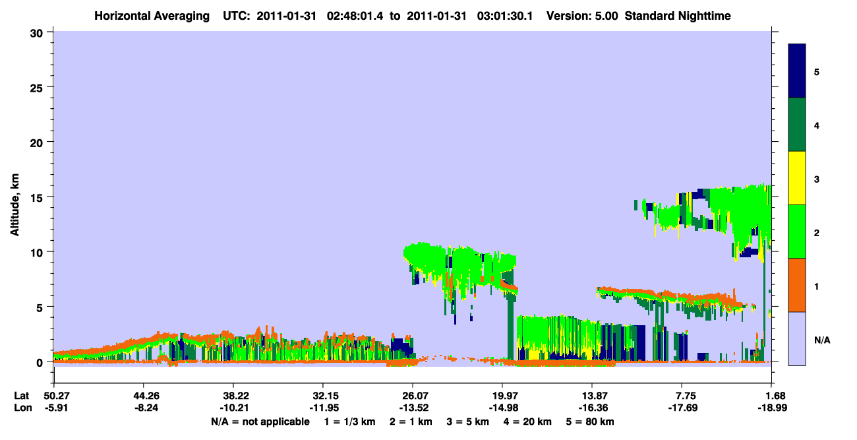Select the bright green color bar segment 2
This screenshot has height=440, width=857.
click(x=797, y=232)
